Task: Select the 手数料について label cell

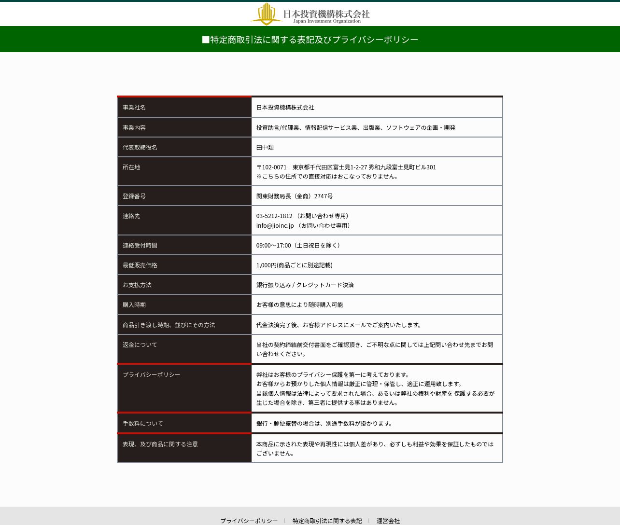Action: [184, 423]
